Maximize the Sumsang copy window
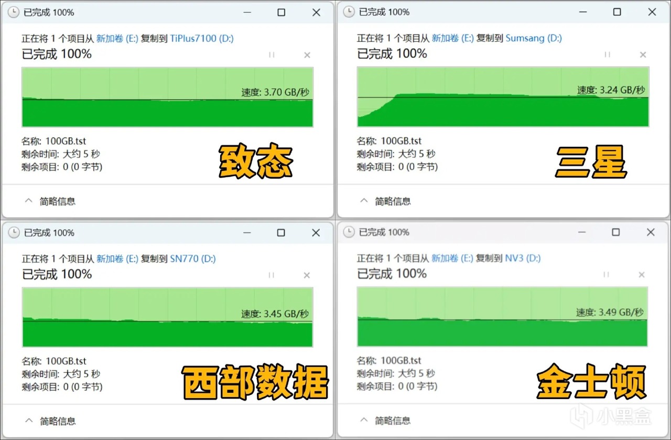The image size is (671, 440). click(617, 12)
